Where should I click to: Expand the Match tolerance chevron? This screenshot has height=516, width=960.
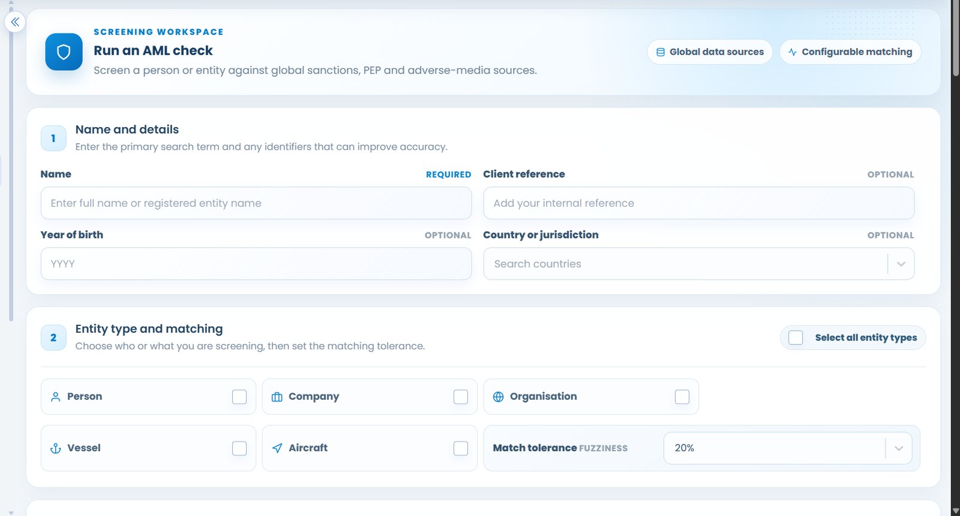tap(899, 448)
